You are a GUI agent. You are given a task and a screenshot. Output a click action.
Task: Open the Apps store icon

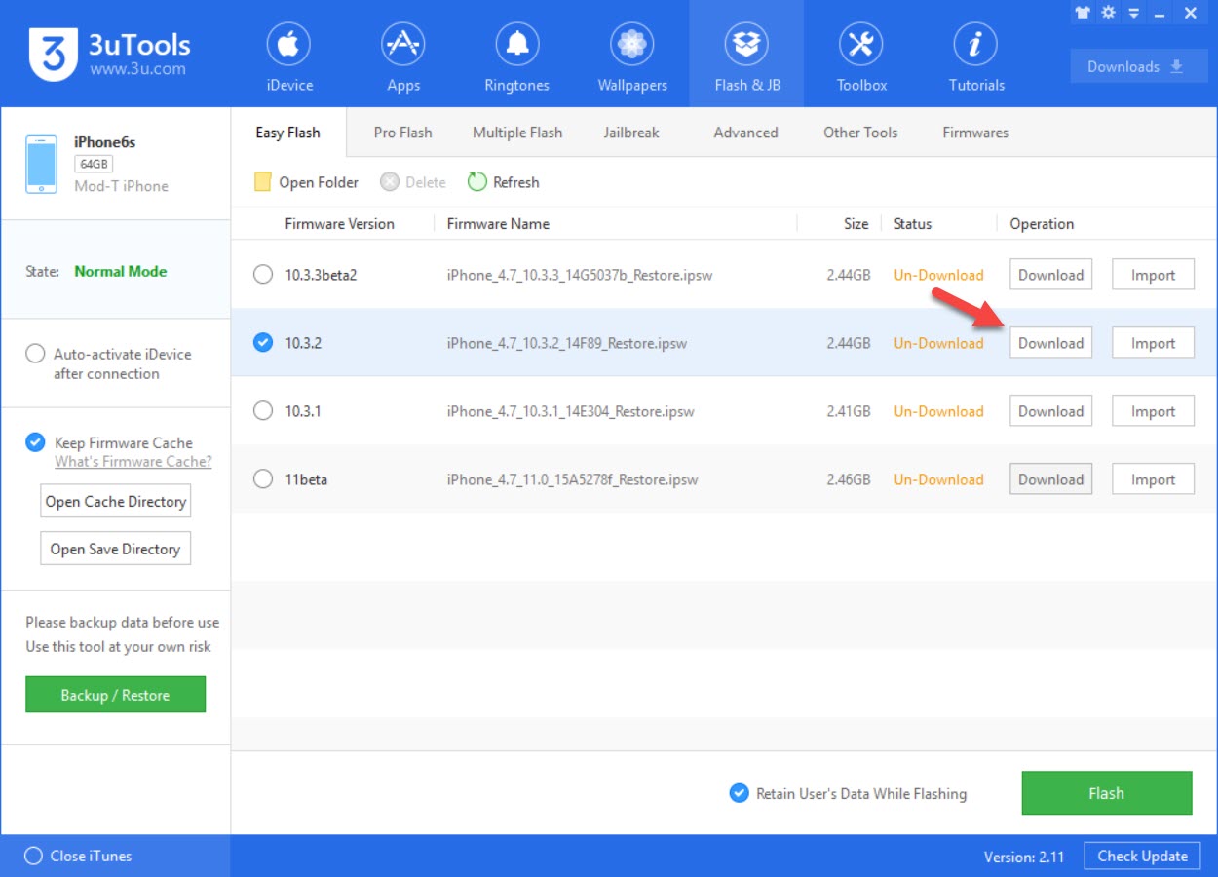402,45
